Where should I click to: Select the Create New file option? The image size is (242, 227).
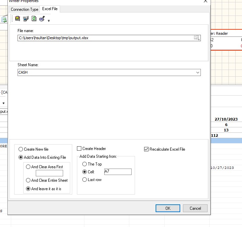click(x=33, y=149)
